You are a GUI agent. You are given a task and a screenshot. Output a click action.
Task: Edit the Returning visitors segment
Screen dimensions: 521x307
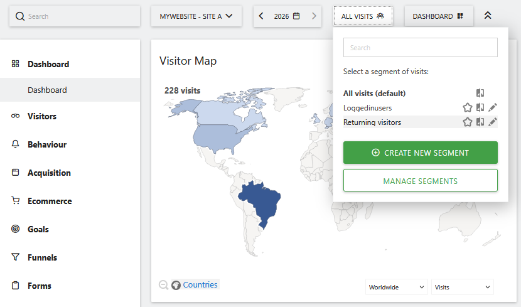493,122
